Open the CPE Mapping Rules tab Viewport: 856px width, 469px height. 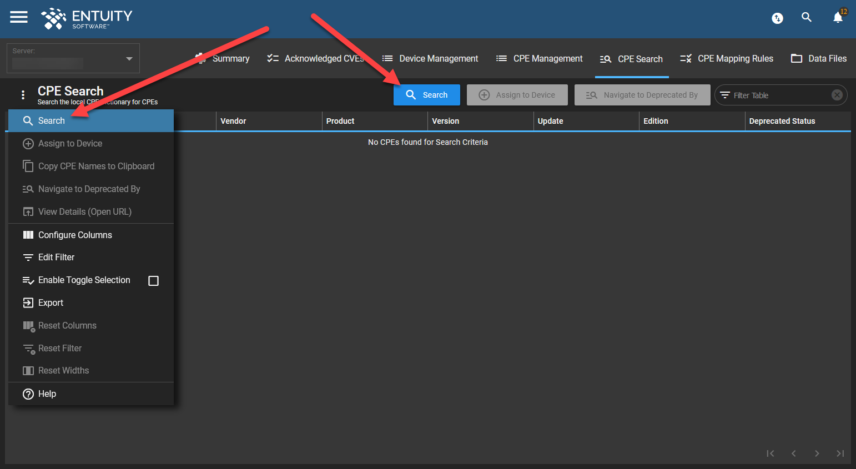point(727,58)
